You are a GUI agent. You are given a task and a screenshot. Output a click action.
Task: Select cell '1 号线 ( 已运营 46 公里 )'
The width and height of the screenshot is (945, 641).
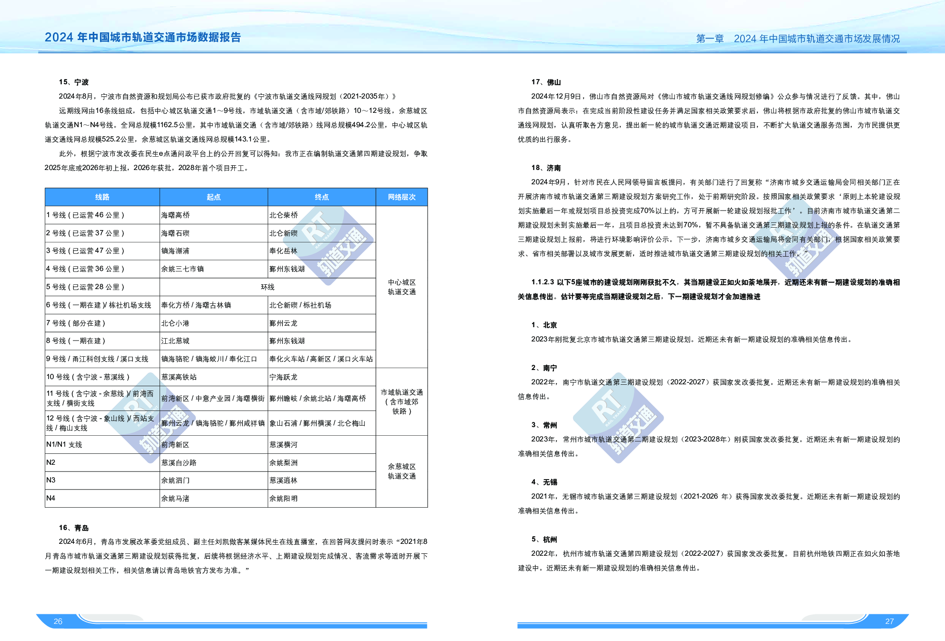[x=102, y=215]
